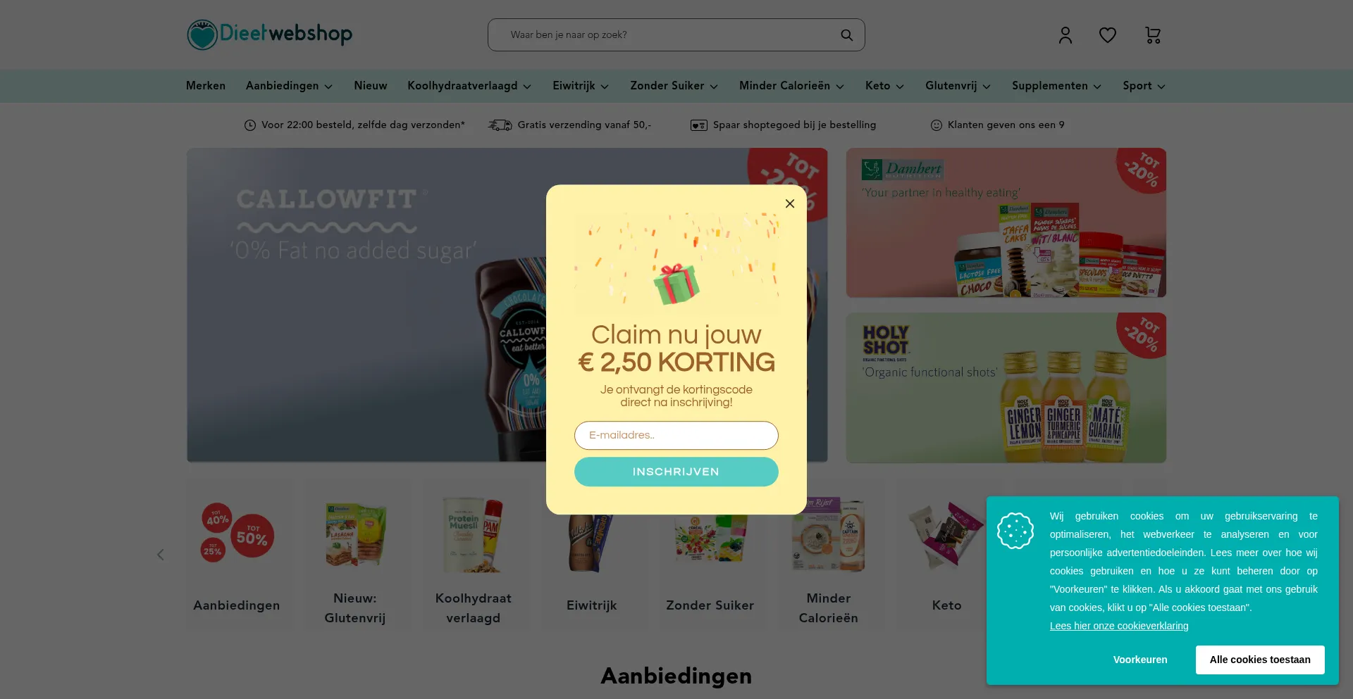Expand the Sport dropdown menu
The width and height of the screenshot is (1353, 699).
click(x=1144, y=86)
